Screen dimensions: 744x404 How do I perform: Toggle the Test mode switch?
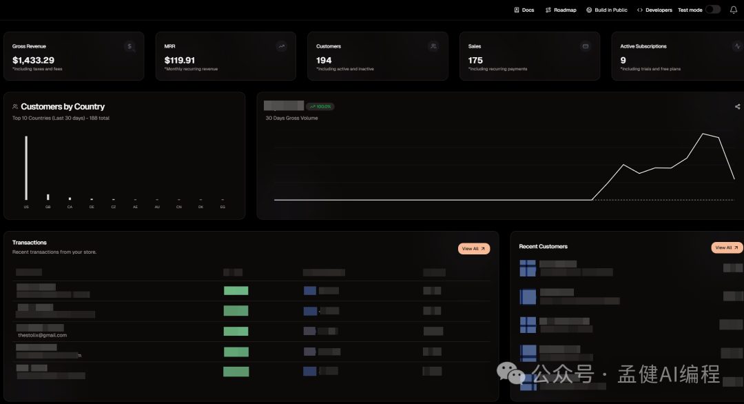(x=713, y=10)
